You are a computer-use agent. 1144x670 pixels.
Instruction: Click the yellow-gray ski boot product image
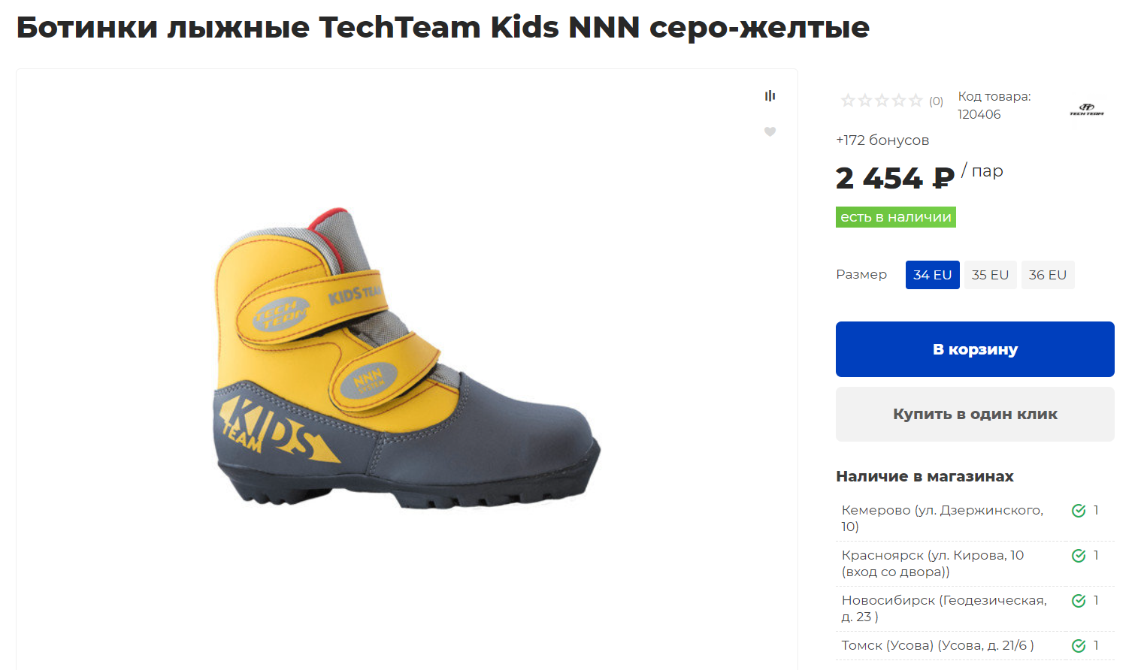pyautogui.click(x=407, y=359)
